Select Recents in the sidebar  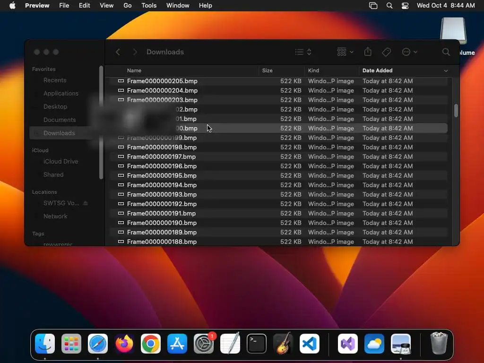(x=55, y=80)
